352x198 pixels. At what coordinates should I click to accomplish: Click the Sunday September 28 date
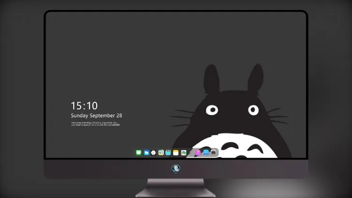[x=97, y=115]
